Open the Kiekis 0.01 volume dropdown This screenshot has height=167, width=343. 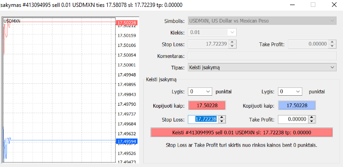(212, 32)
